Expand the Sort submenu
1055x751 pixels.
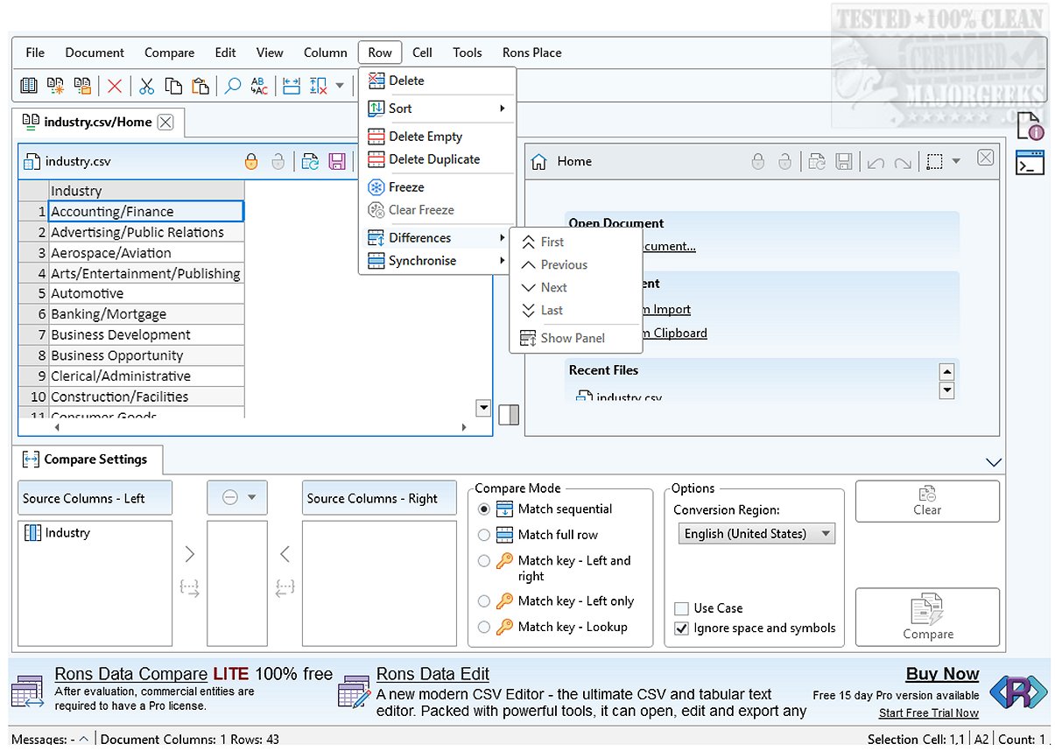tap(437, 109)
